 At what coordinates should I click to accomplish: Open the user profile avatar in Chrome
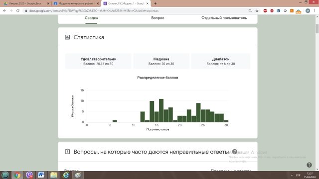coord(308,11)
